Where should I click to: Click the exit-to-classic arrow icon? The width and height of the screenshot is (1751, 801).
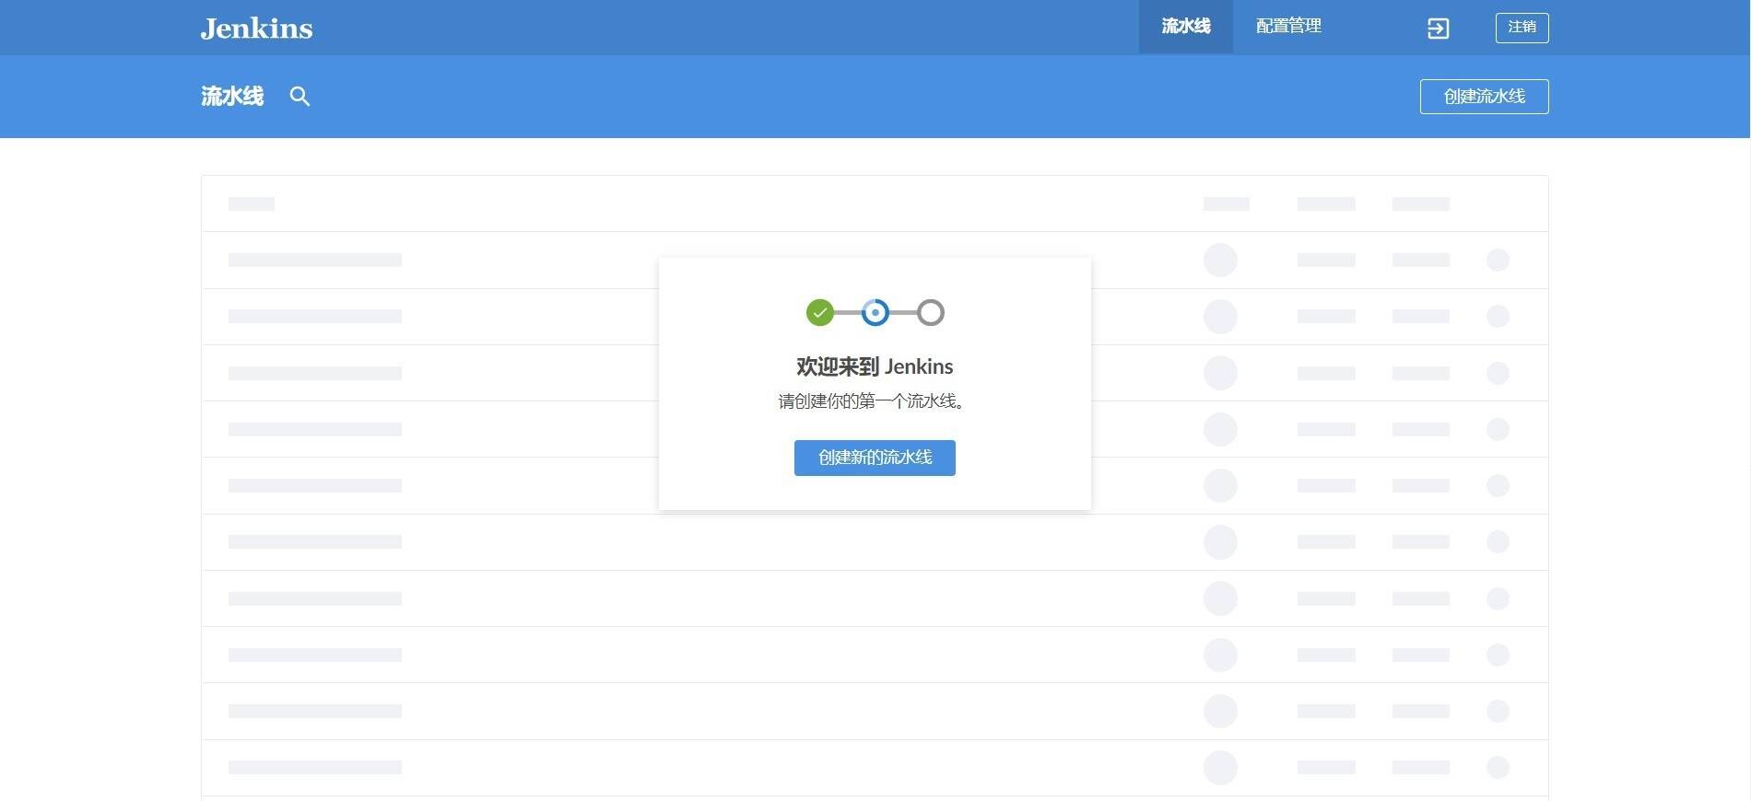coord(1438,29)
